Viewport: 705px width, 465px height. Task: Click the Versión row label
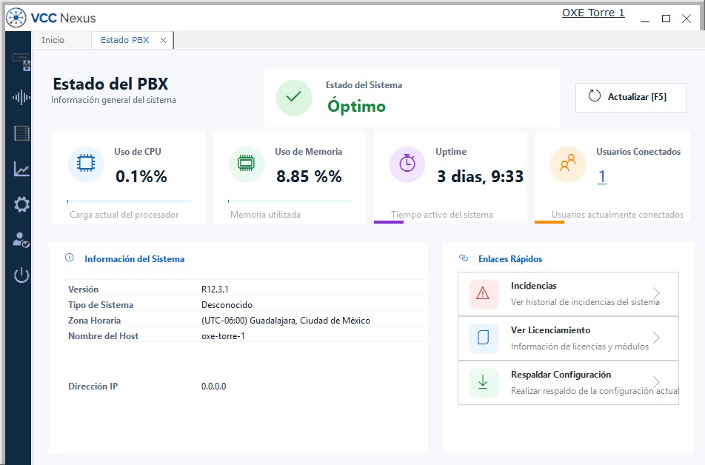(83, 290)
